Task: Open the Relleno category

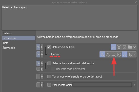Action: tap(18, 33)
